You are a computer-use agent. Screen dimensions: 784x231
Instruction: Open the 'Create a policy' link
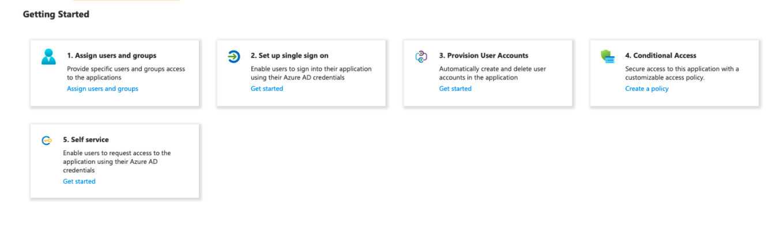(x=647, y=88)
